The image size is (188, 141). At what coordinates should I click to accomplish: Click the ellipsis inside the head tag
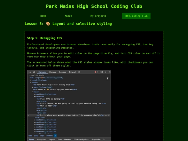(39, 80)
